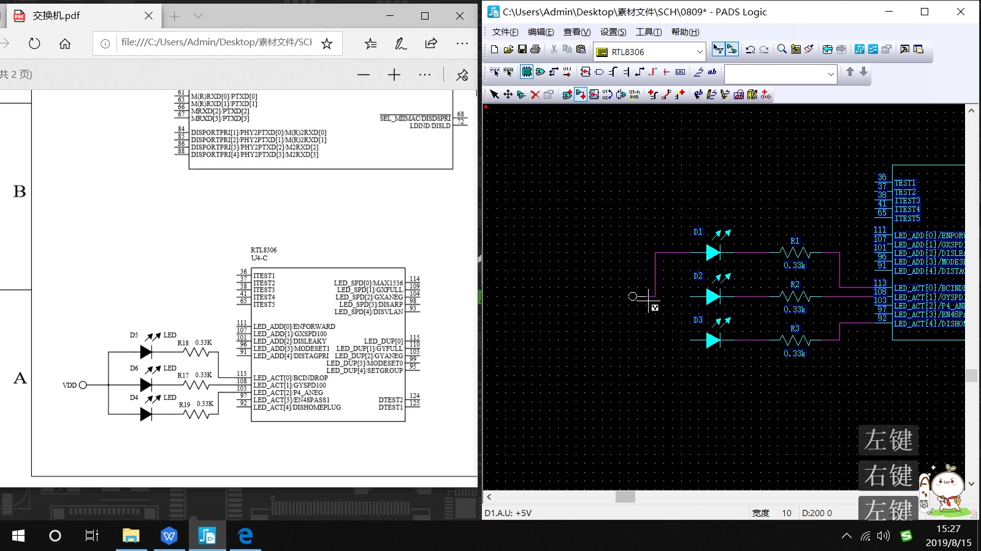The image size is (981, 551).
Task: Click the browser refresh button
Action: point(34,43)
